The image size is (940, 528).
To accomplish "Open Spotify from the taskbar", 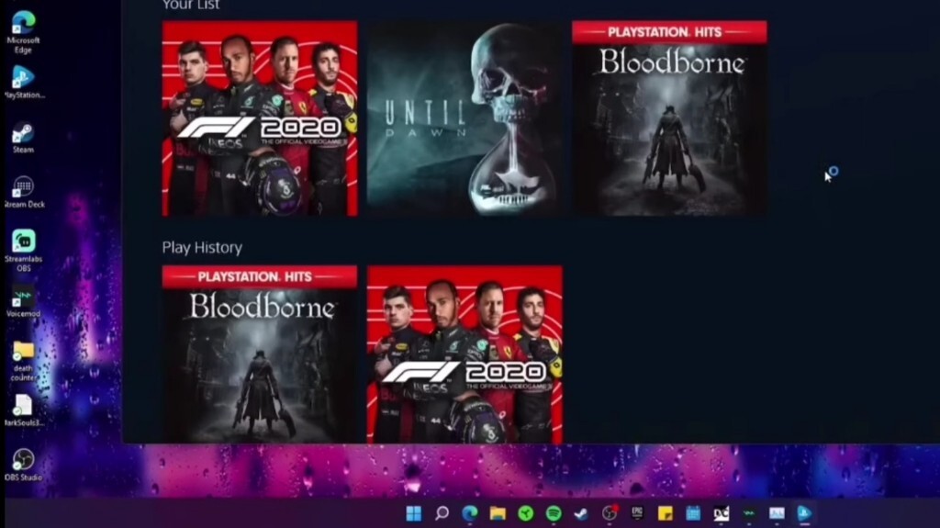I will click(x=554, y=513).
